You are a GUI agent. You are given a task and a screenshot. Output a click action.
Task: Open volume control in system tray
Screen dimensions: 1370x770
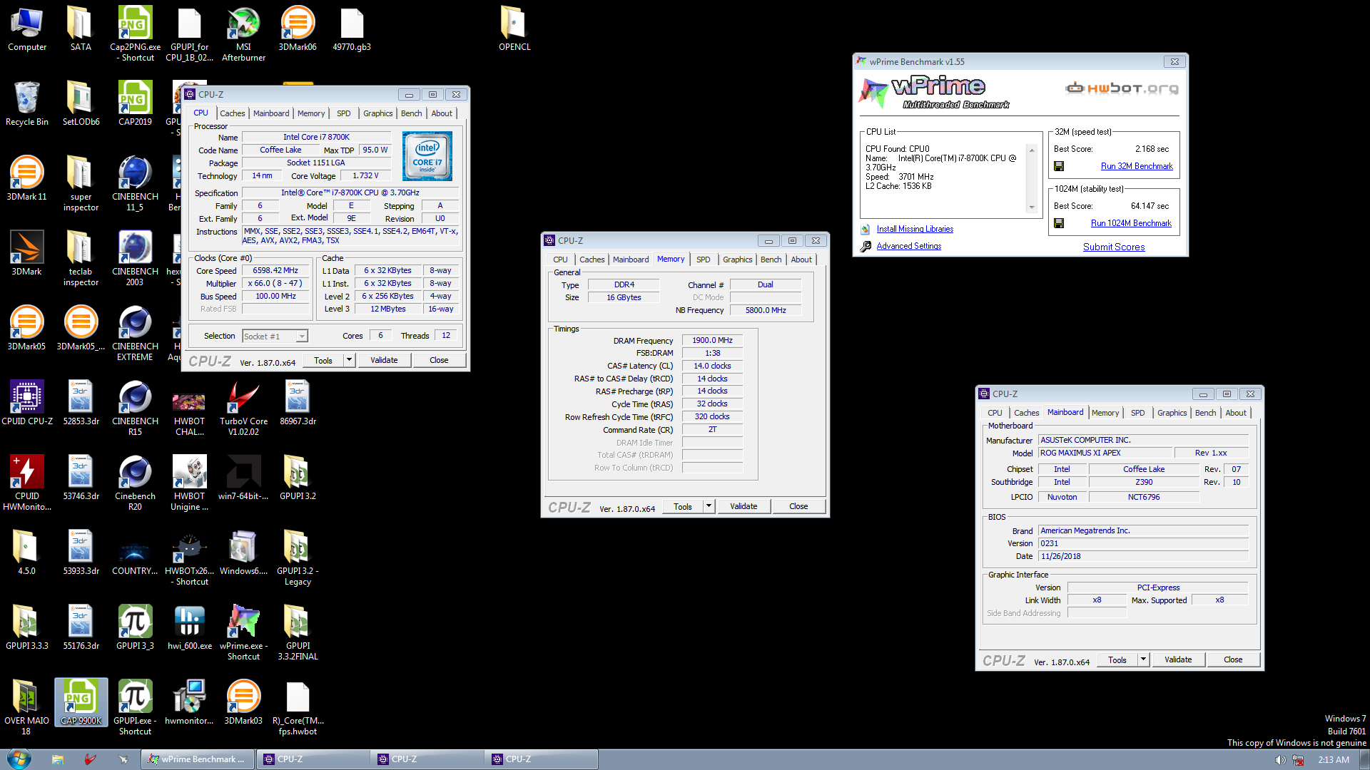[1280, 760]
